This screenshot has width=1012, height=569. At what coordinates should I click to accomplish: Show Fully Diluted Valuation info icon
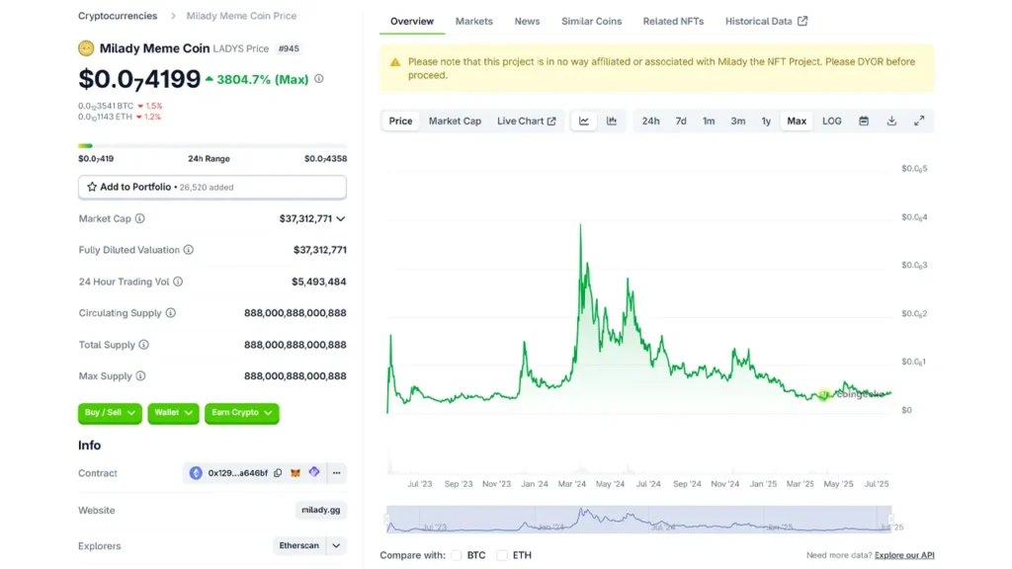pos(189,250)
